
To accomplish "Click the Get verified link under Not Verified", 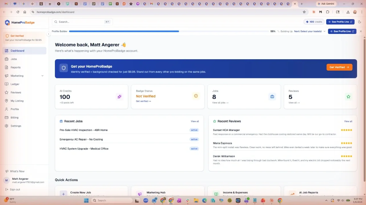I will (x=144, y=101).
